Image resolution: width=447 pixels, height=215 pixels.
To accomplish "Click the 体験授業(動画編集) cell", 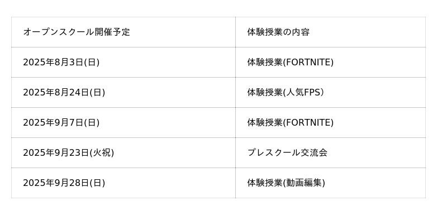I will pos(331,183).
